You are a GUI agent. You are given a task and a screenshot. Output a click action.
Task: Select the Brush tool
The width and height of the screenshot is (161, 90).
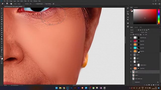(x=2, y=26)
